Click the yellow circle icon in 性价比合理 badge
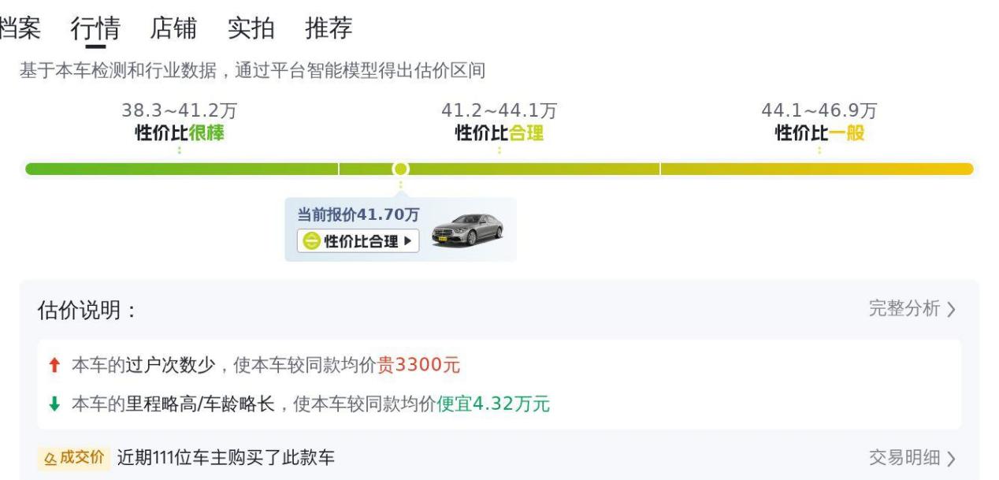999x480 pixels. pyautogui.click(x=310, y=241)
